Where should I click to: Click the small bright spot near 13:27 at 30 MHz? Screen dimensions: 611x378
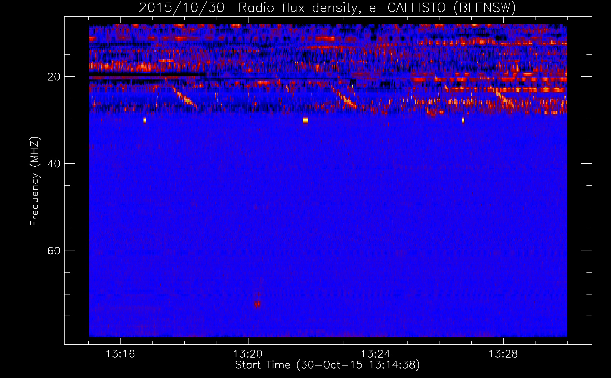tap(463, 120)
